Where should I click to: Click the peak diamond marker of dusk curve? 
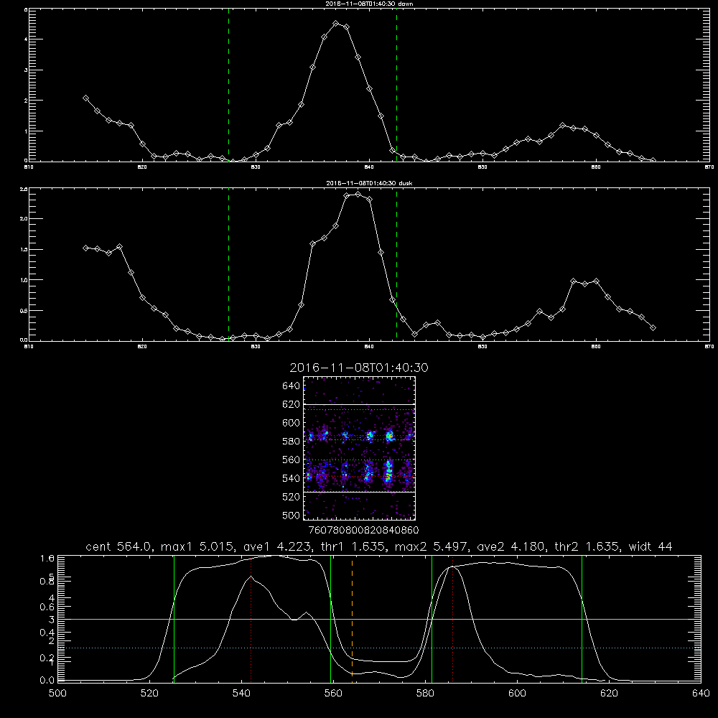click(358, 194)
